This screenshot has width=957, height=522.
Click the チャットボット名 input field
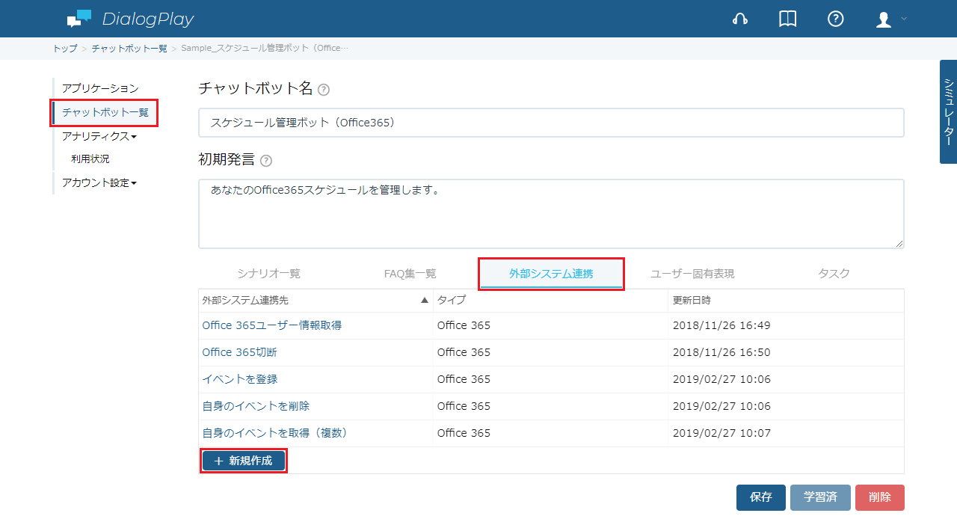551,123
